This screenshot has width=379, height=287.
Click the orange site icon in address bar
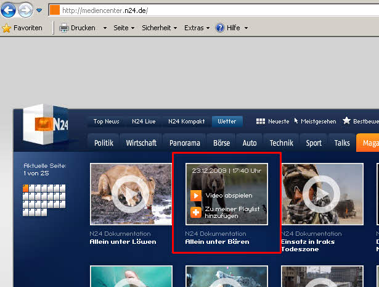point(55,10)
